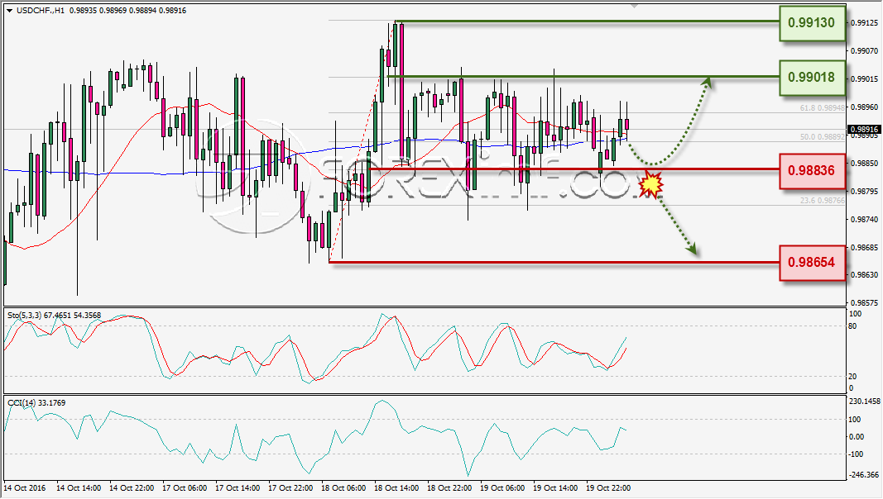
Task: Click the 19 Oct 14:00 time label
Action: tap(554, 487)
